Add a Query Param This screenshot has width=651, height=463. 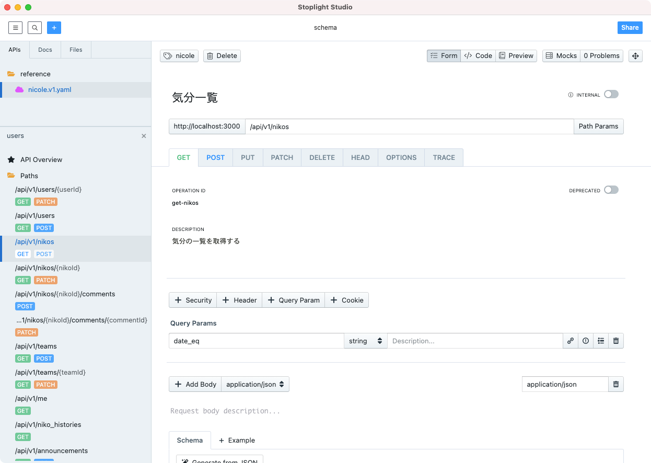[293, 300]
